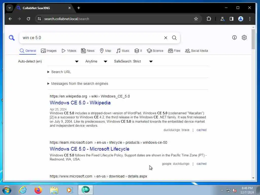The image size is (260, 195).
Task: Open Windows CE 5.0 - Wikipedia result
Action: click(x=80, y=103)
